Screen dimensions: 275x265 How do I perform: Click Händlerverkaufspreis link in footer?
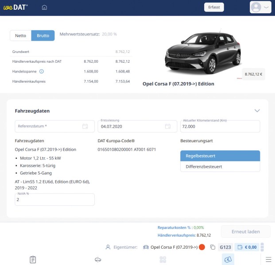[x=177, y=235]
